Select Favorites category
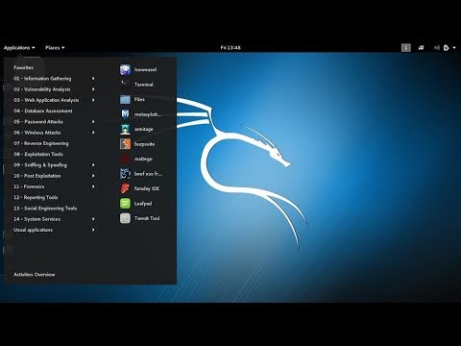461x346 pixels. coord(23,67)
